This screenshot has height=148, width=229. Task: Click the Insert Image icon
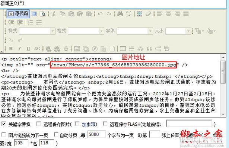77,49
